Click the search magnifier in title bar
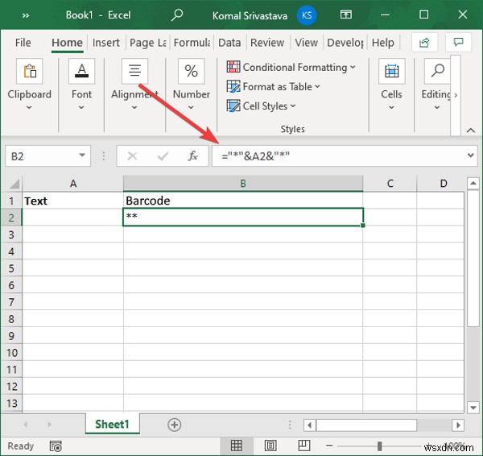The height and width of the screenshot is (456, 483). click(177, 15)
